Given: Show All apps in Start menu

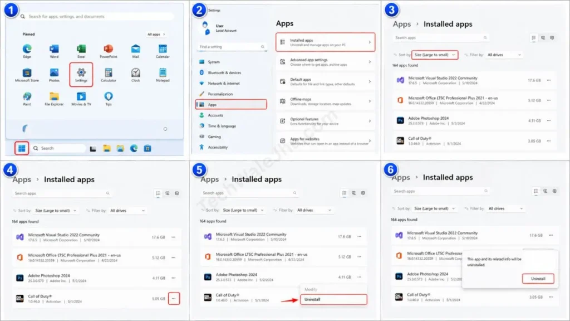Looking at the screenshot, I should click(x=156, y=34).
